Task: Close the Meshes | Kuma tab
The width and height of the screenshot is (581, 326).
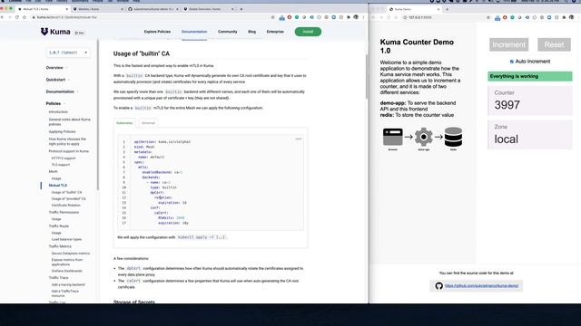Action: [x=123, y=9]
